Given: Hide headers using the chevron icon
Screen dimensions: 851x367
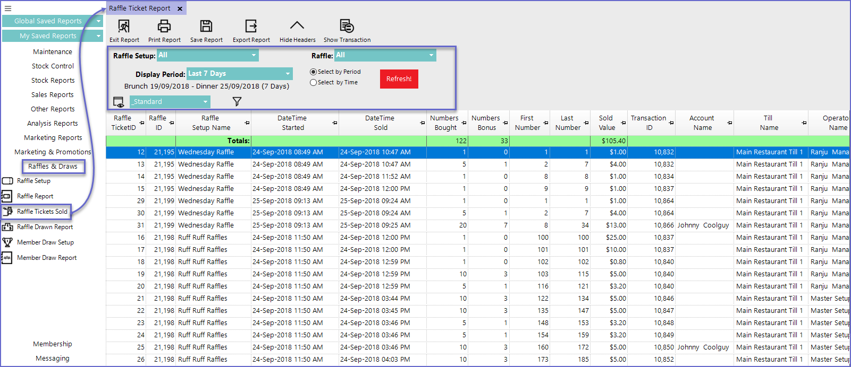Looking at the screenshot, I should point(297,25).
